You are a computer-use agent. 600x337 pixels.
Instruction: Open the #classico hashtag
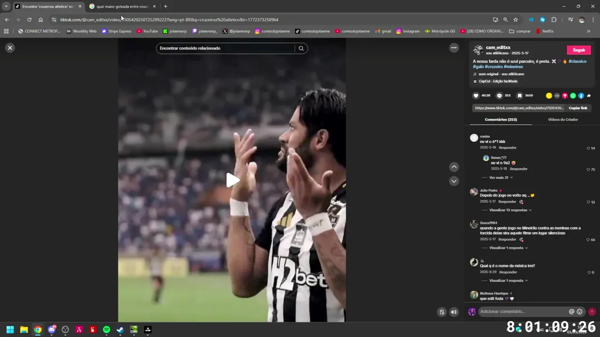577,61
